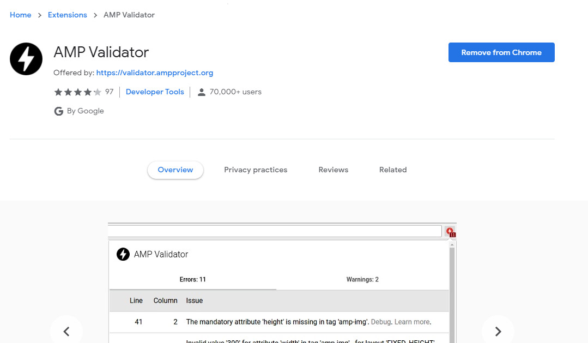588x343 pixels.
Task: Click the address bar in preview screenshot
Action: (x=275, y=231)
